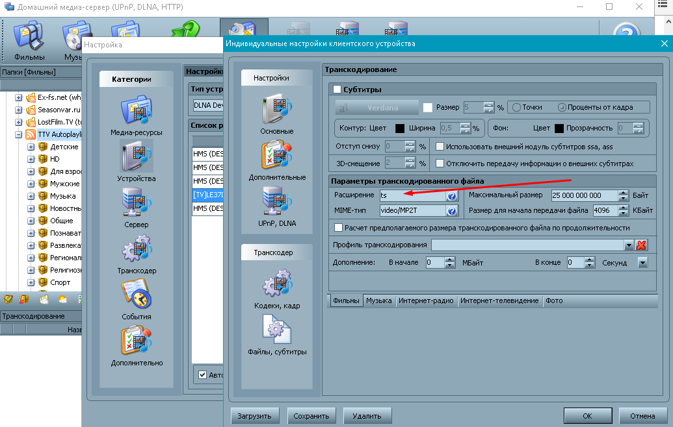The image size is (673, 427).
Task: Select Медиа-ресурсы category icon
Action: click(x=136, y=114)
